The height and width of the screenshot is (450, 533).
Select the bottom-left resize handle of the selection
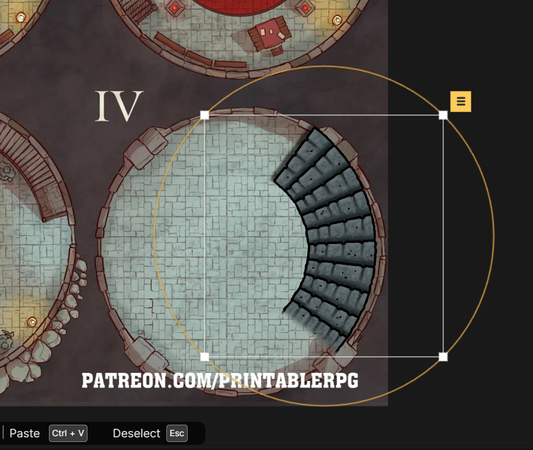click(x=205, y=357)
